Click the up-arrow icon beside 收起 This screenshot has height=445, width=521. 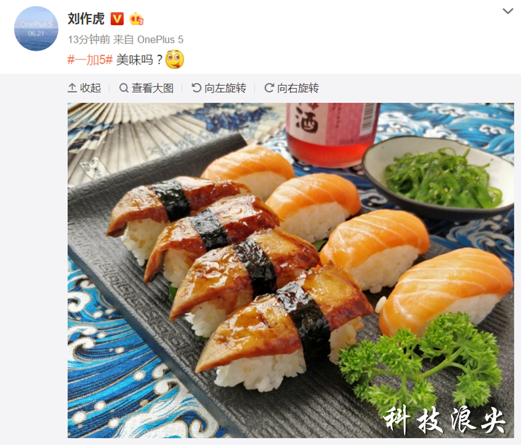point(72,88)
